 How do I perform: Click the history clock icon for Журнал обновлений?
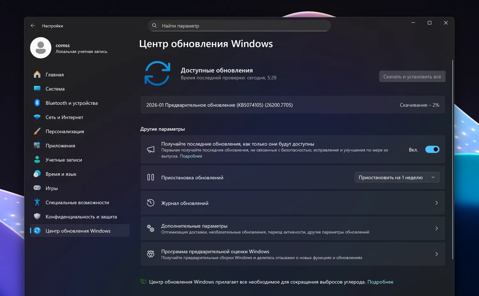tap(151, 203)
